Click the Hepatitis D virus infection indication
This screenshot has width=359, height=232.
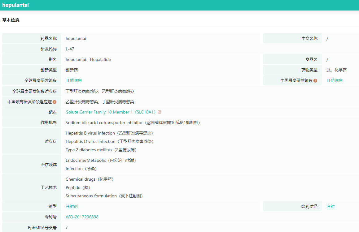(x=90, y=141)
